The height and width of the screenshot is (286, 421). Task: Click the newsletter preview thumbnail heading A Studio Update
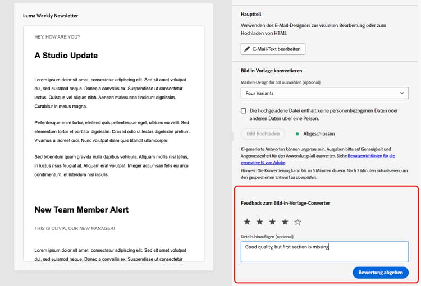click(x=66, y=56)
